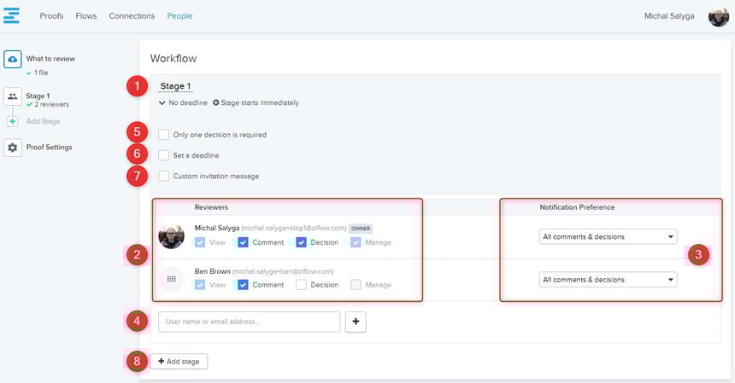Open Michal Salyga's notification preference dropdown

point(608,236)
